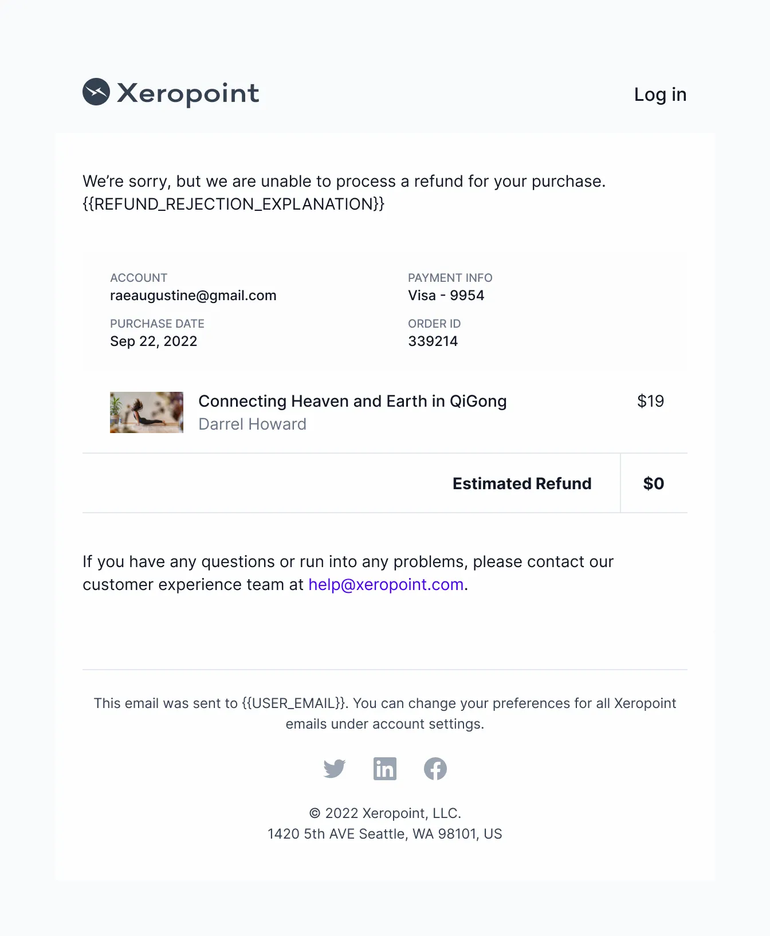This screenshot has height=936, width=770.
Task: Click the account email raeaugustine@gmail.com
Action: tap(193, 296)
